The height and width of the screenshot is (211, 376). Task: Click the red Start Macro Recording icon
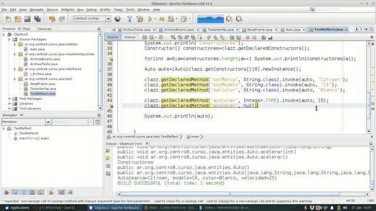[x=247, y=38]
